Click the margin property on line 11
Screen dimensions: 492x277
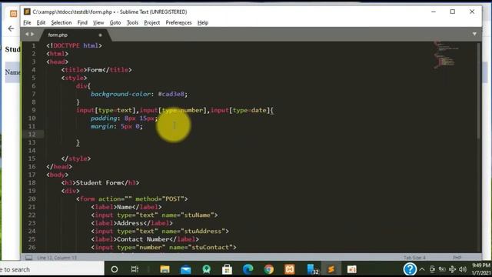coord(102,126)
